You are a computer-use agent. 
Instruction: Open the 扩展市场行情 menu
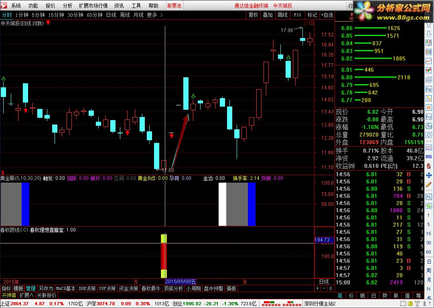click(93, 6)
